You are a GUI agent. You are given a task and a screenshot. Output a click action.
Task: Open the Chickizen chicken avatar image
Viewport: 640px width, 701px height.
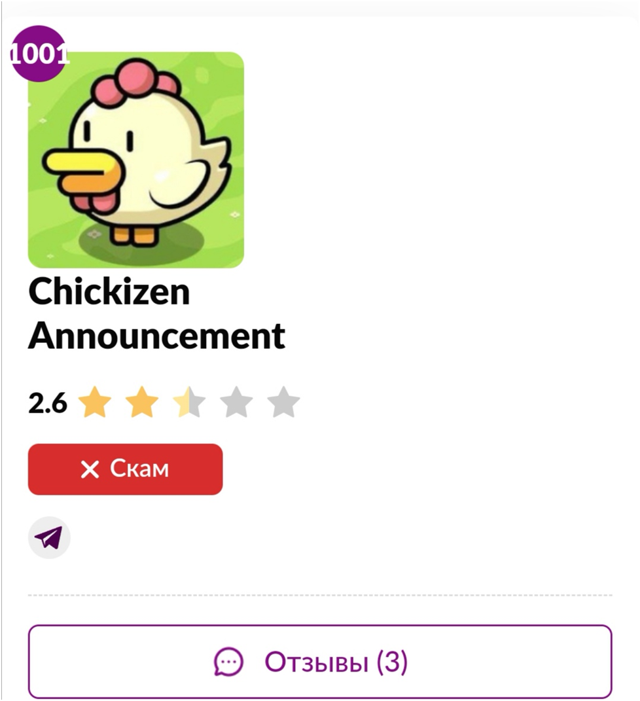coord(136,160)
